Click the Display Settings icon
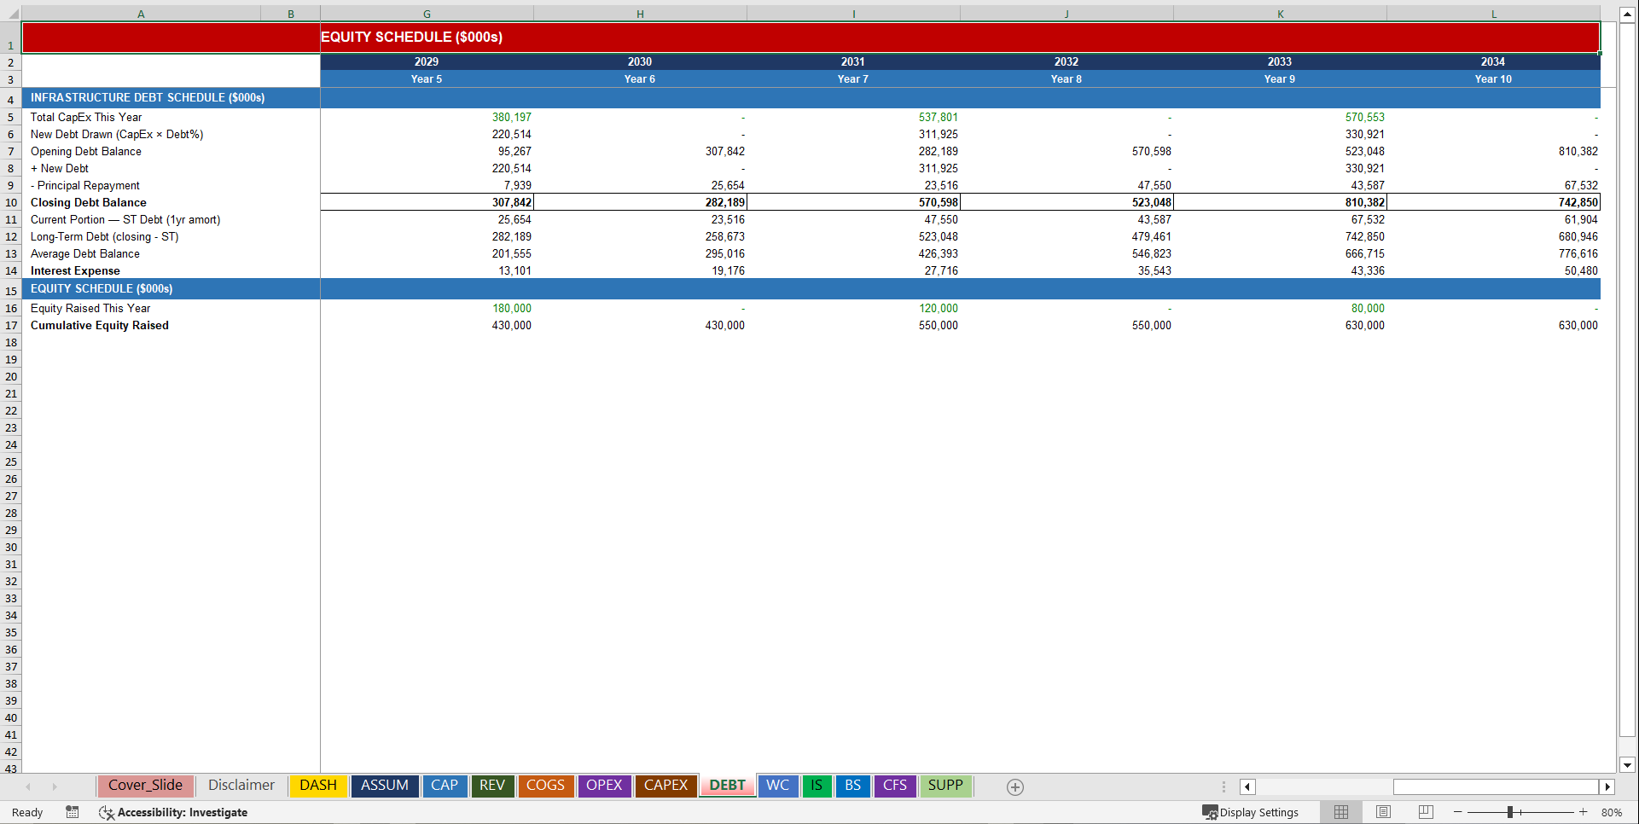Viewport: 1639px width, 824px height. click(x=1211, y=812)
